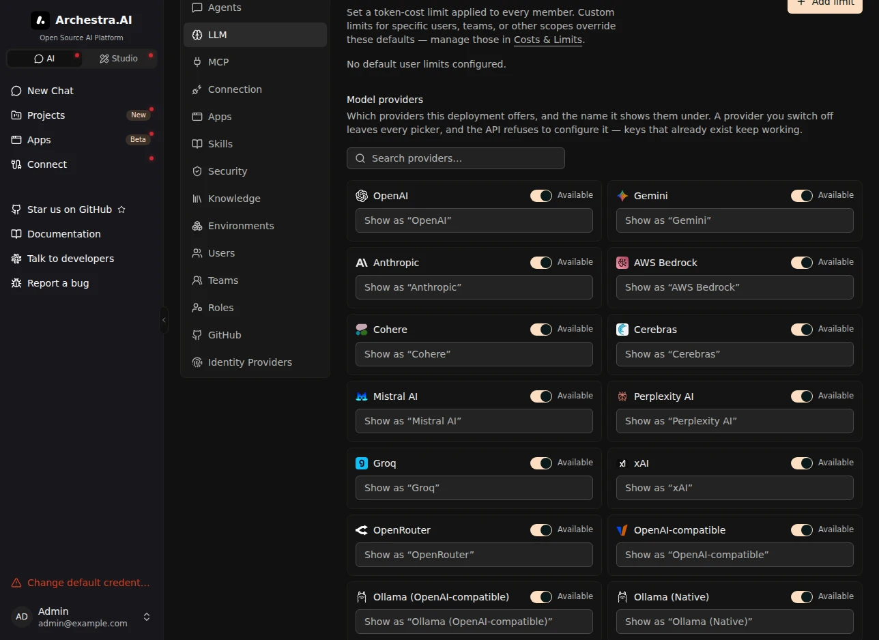Toggle Mistral AI provider availability
879x640 pixels.
[541, 396]
